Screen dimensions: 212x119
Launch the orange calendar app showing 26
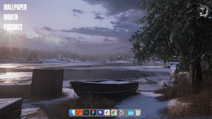click(79, 112)
